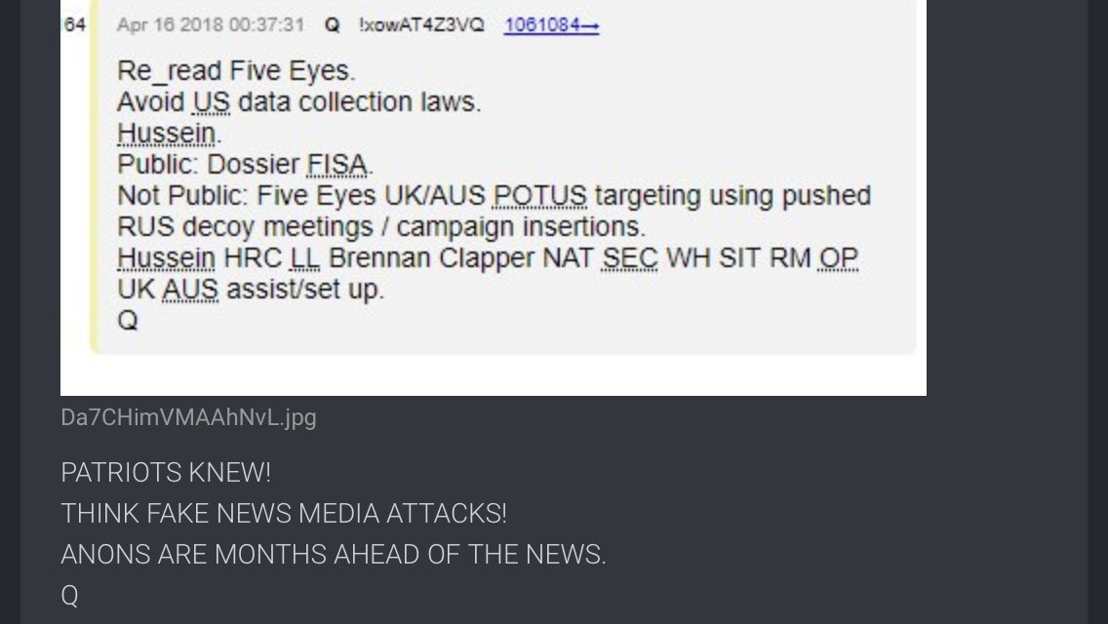Click 'ANONS ARE MONTHS AHEAD OF THE NEWS.'
Image resolution: width=1108 pixels, height=624 pixels.
tap(334, 555)
